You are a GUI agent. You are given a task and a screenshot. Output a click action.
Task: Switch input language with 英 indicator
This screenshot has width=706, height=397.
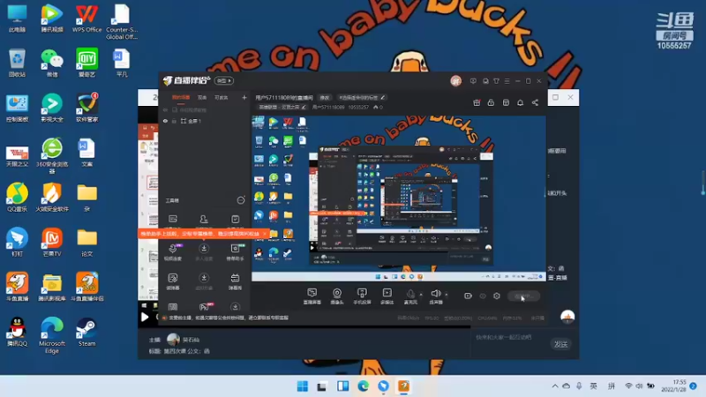point(593,386)
